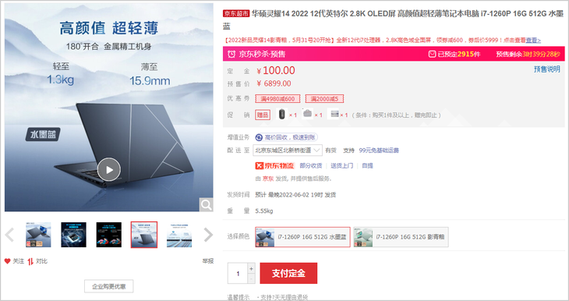Decrease the quantity with minus
Viewport: 569px width, 301px height.
(x=251, y=278)
